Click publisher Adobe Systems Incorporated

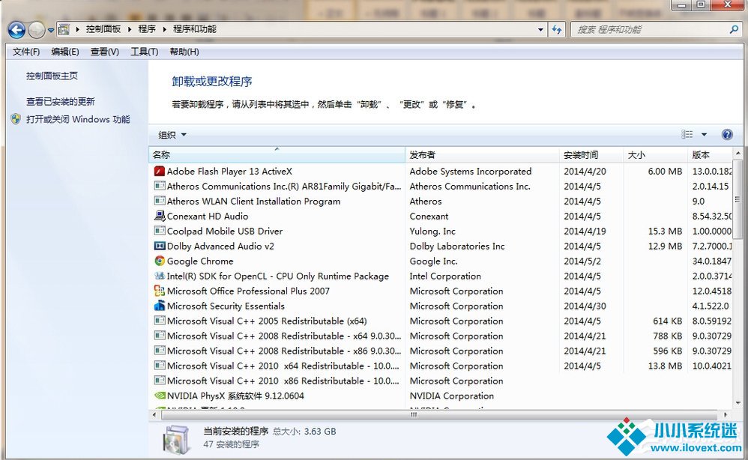(471, 171)
